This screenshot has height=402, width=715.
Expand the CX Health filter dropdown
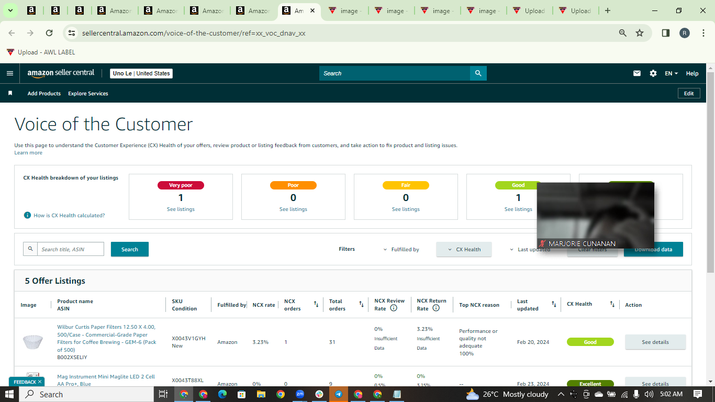[x=464, y=249]
